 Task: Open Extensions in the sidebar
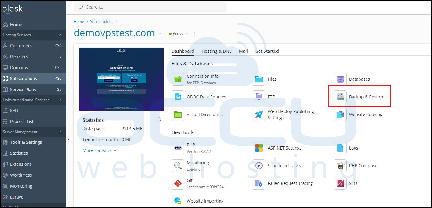click(x=33, y=164)
